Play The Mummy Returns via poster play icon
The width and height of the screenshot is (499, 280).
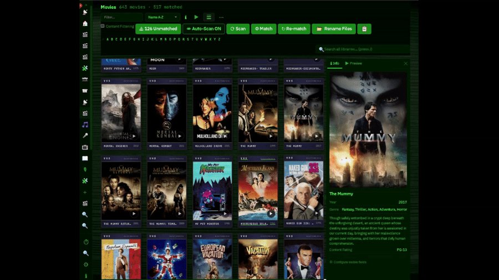pos(134,214)
